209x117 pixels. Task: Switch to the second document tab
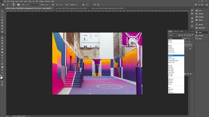pos(72,8)
